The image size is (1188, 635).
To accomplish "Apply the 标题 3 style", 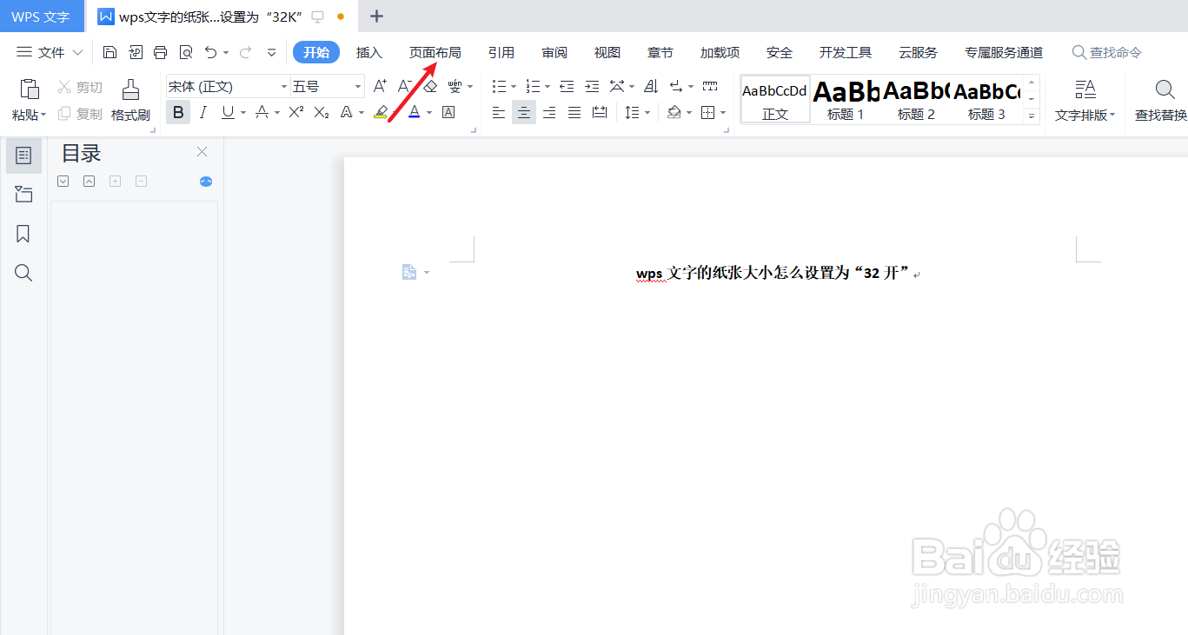I will (987, 99).
